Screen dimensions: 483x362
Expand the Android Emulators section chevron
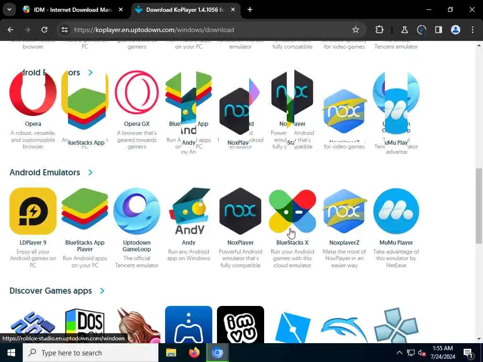pos(90,173)
